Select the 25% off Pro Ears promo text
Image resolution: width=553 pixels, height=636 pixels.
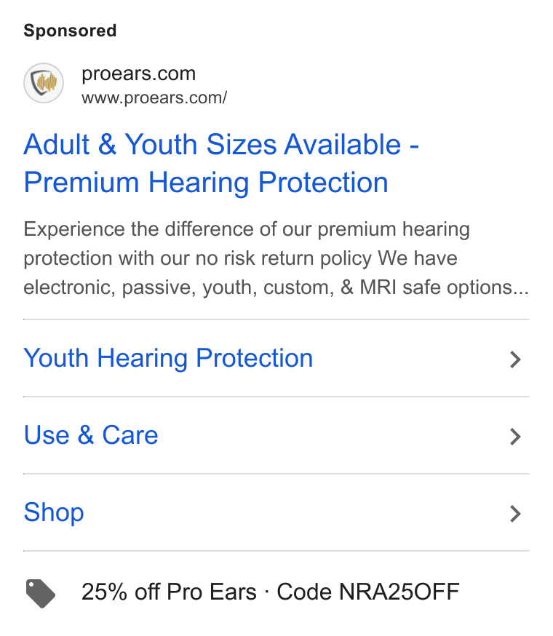point(169,592)
